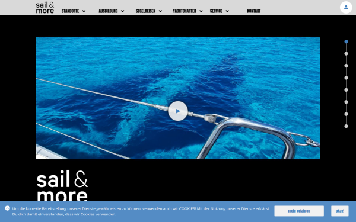The width and height of the screenshot is (356, 222).
Task: Jump to the last section dot
Action: pyautogui.click(x=346, y=126)
